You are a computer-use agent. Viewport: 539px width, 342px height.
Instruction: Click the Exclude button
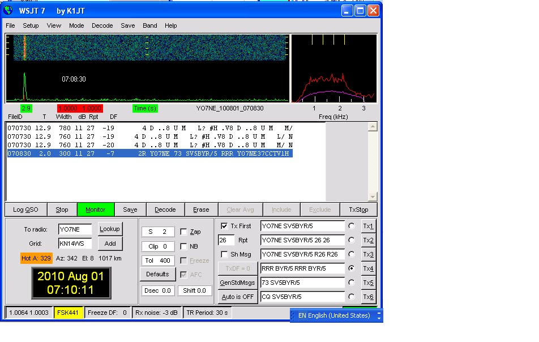coord(320,210)
